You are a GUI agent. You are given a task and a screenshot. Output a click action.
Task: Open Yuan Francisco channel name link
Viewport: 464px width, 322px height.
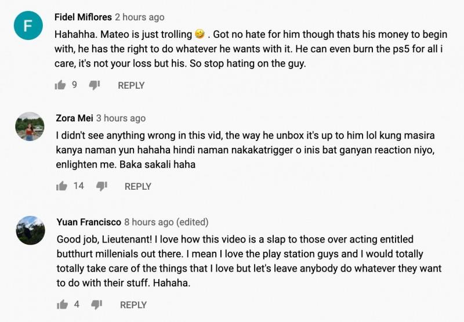click(x=89, y=222)
